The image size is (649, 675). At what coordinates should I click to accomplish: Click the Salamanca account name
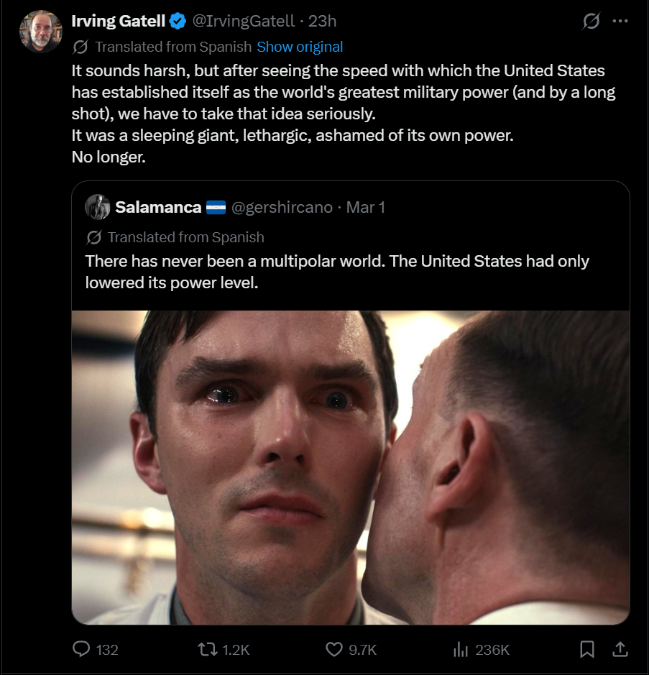157,207
